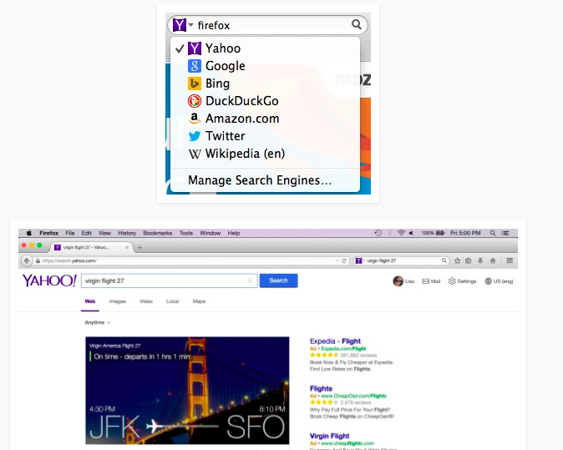Open the Flights CheapOair ad link
Image resolution: width=563 pixels, height=450 pixels.
coord(321,389)
